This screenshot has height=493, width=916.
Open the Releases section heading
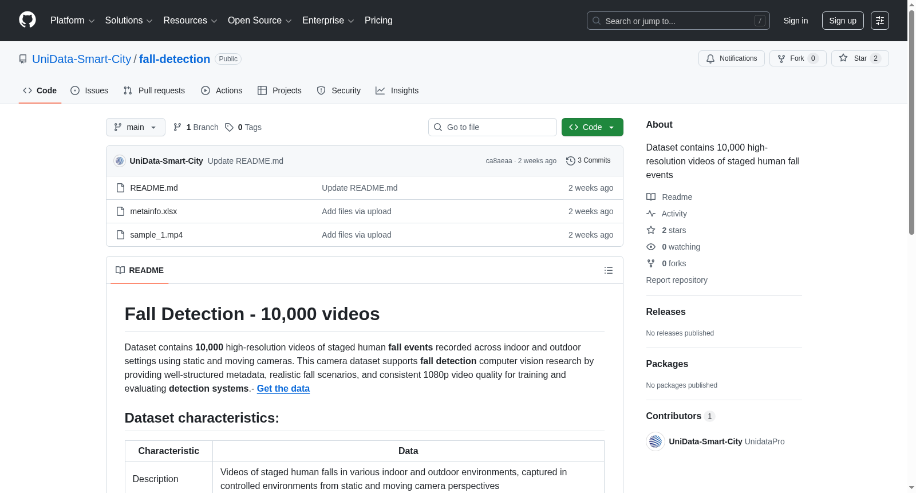[666, 311]
